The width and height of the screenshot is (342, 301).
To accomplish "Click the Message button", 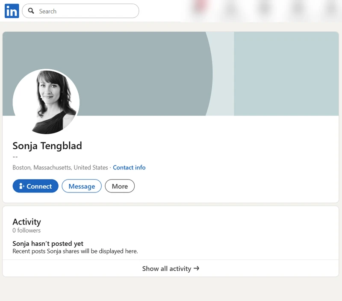I will point(82,186).
